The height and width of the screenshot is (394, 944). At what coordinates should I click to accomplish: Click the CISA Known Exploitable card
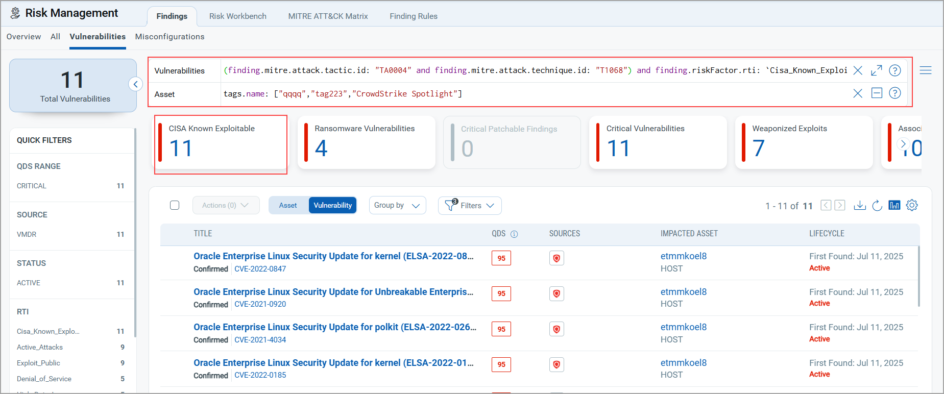coord(221,142)
